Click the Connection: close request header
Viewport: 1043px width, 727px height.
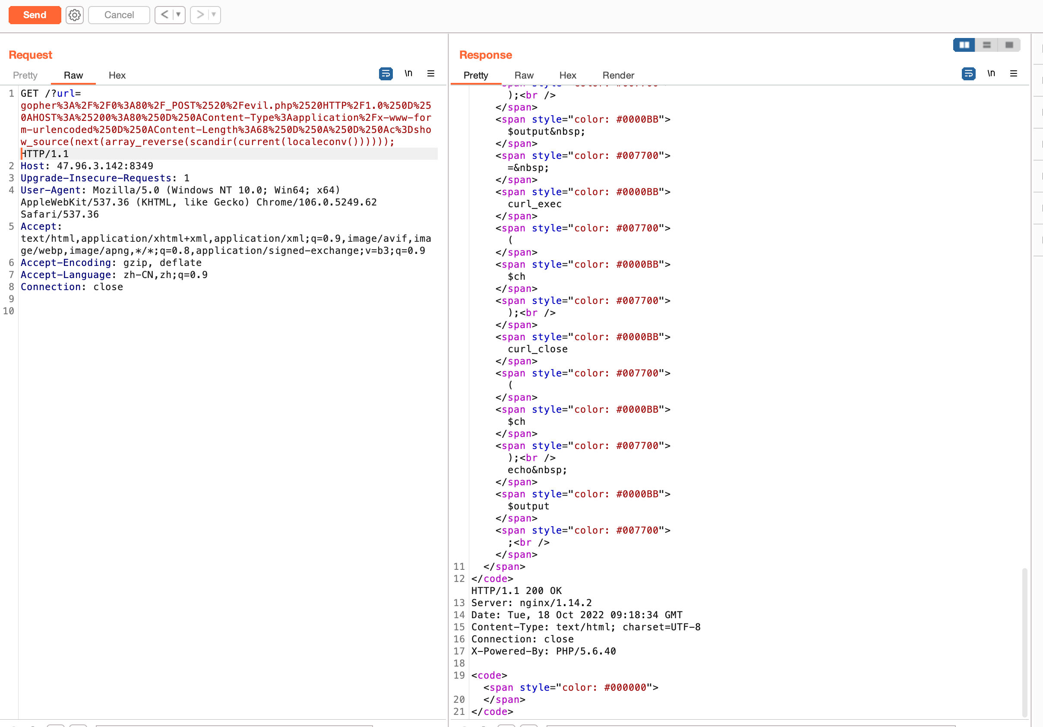pos(72,287)
